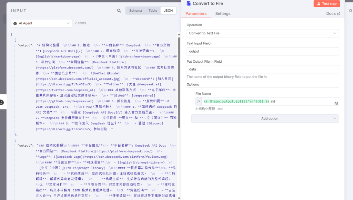353x200 pixels.
Task: Click the AI Agent robot icon in selector
Action: pyautogui.click(x=15, y=23)
